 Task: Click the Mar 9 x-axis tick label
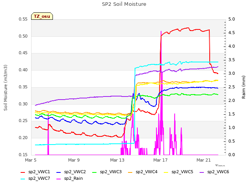click(74, 160)
